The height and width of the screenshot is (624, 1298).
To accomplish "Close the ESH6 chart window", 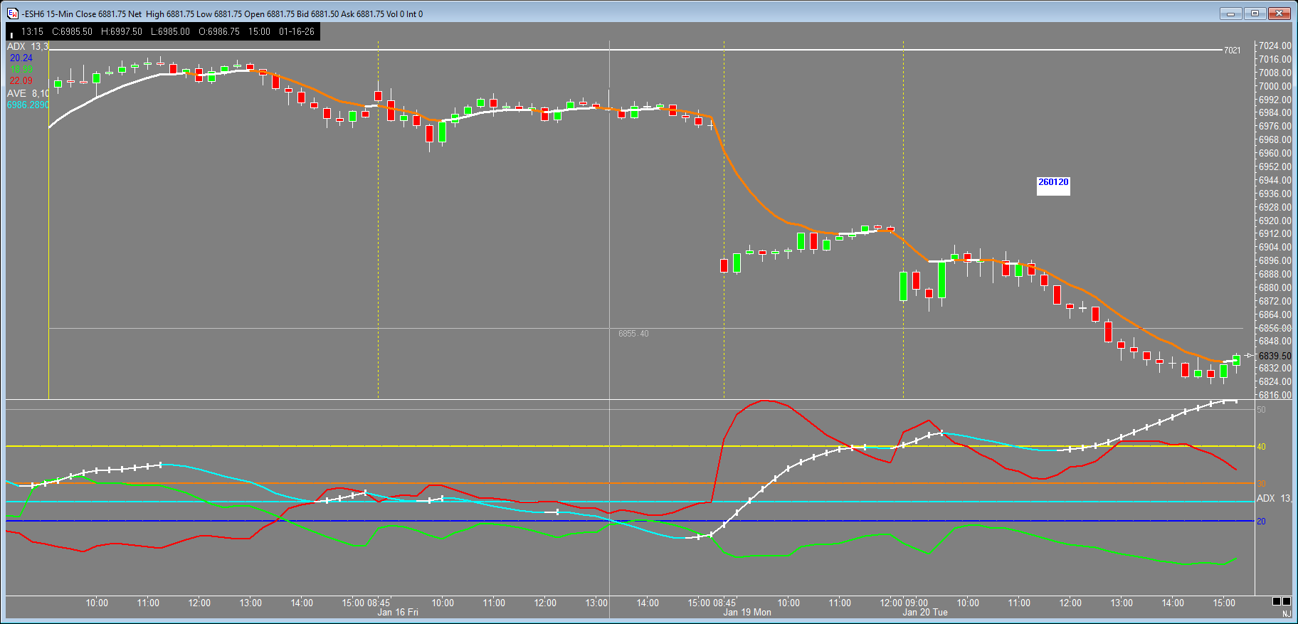I will [x=1279, y=14].
